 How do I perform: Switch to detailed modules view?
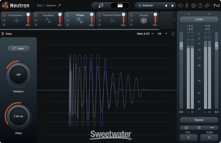120,6
